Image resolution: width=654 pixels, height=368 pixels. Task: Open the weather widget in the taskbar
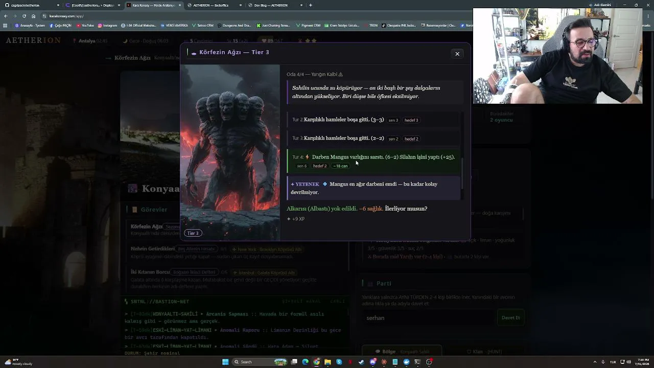click(x=18, y=362)
